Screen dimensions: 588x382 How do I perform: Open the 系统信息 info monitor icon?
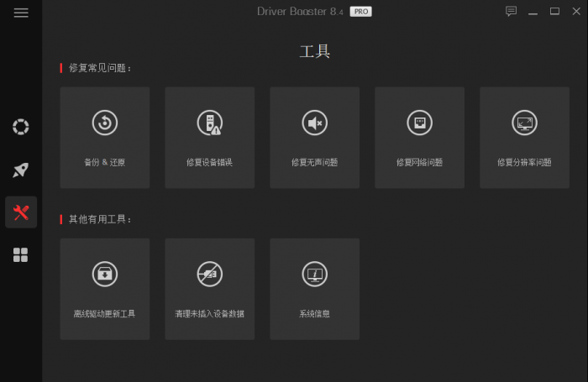coord(314,274)
